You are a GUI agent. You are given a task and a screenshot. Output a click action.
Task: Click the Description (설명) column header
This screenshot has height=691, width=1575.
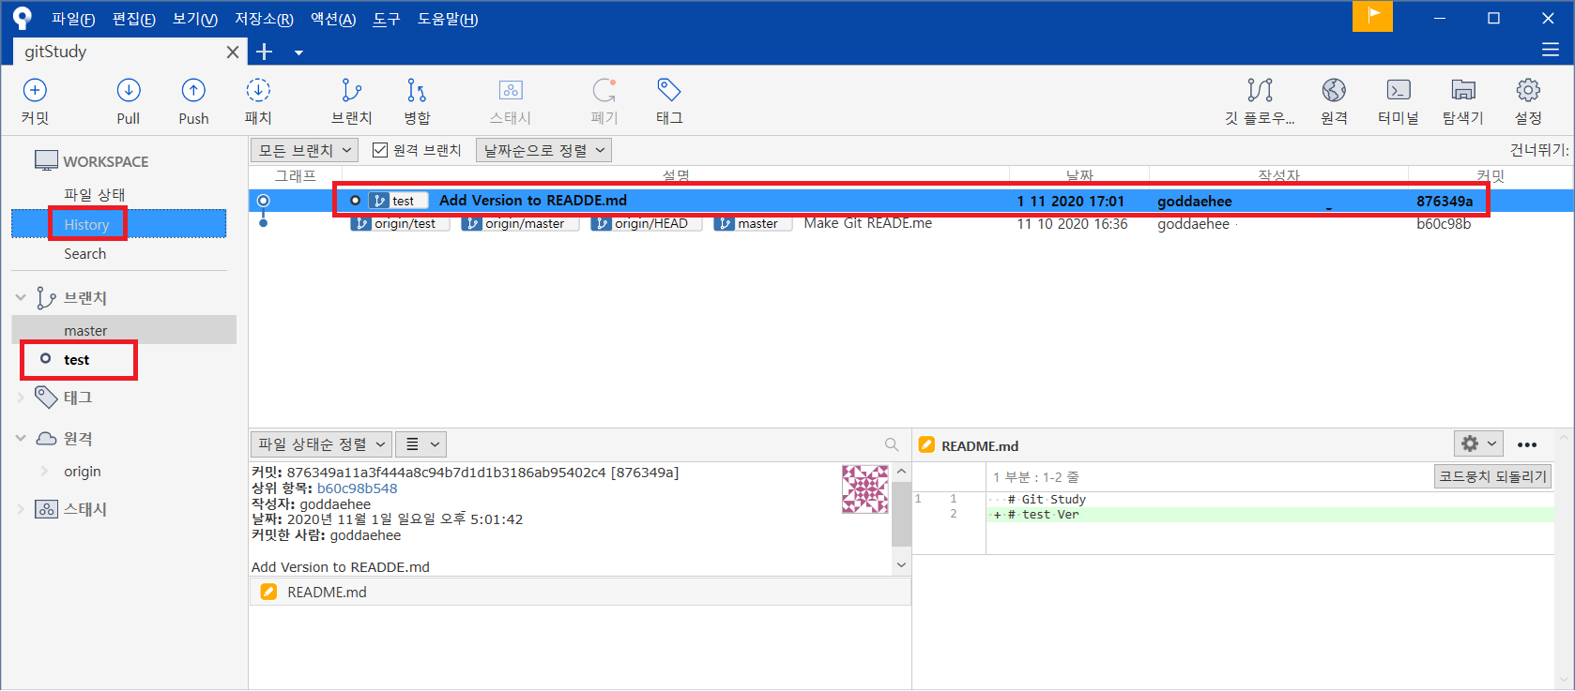(676, 175)
